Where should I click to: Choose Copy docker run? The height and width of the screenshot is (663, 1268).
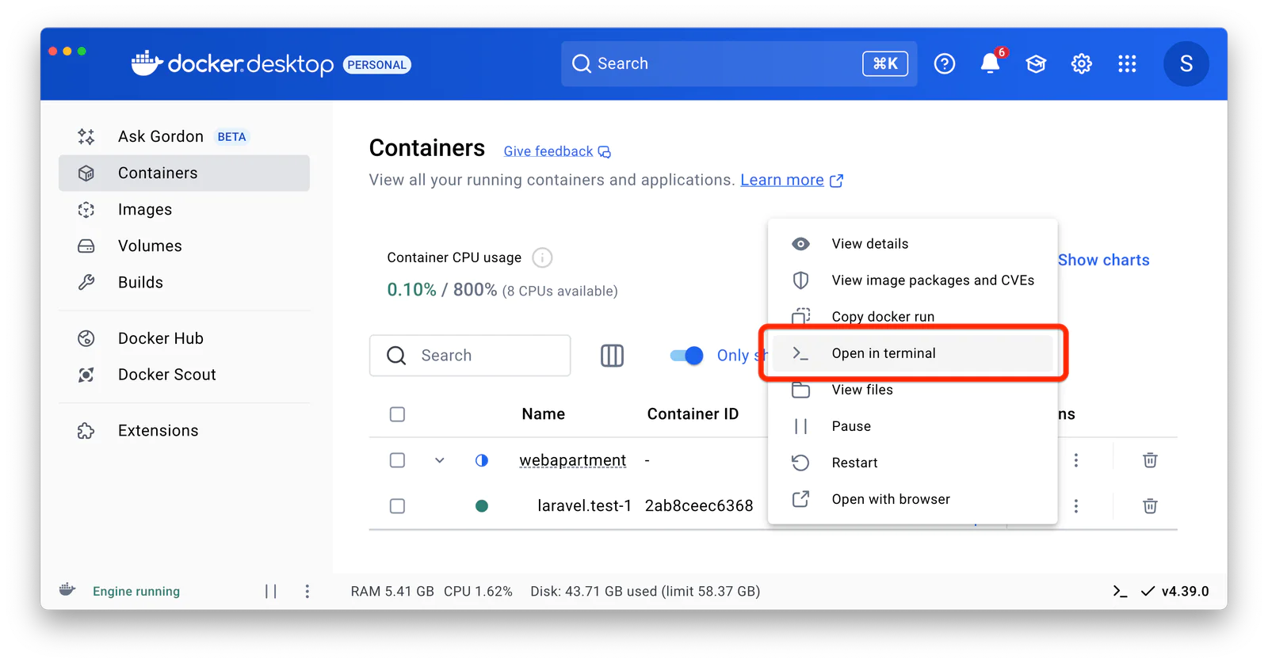click(x=912, y=317)
